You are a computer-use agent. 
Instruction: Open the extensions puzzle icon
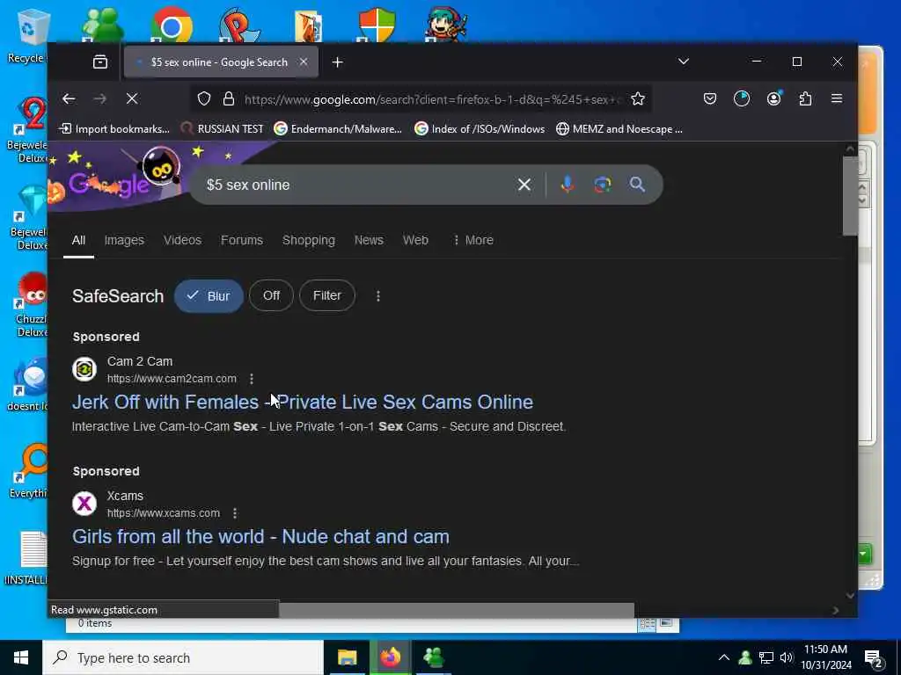pyautogui.click(x=805, y=98)
